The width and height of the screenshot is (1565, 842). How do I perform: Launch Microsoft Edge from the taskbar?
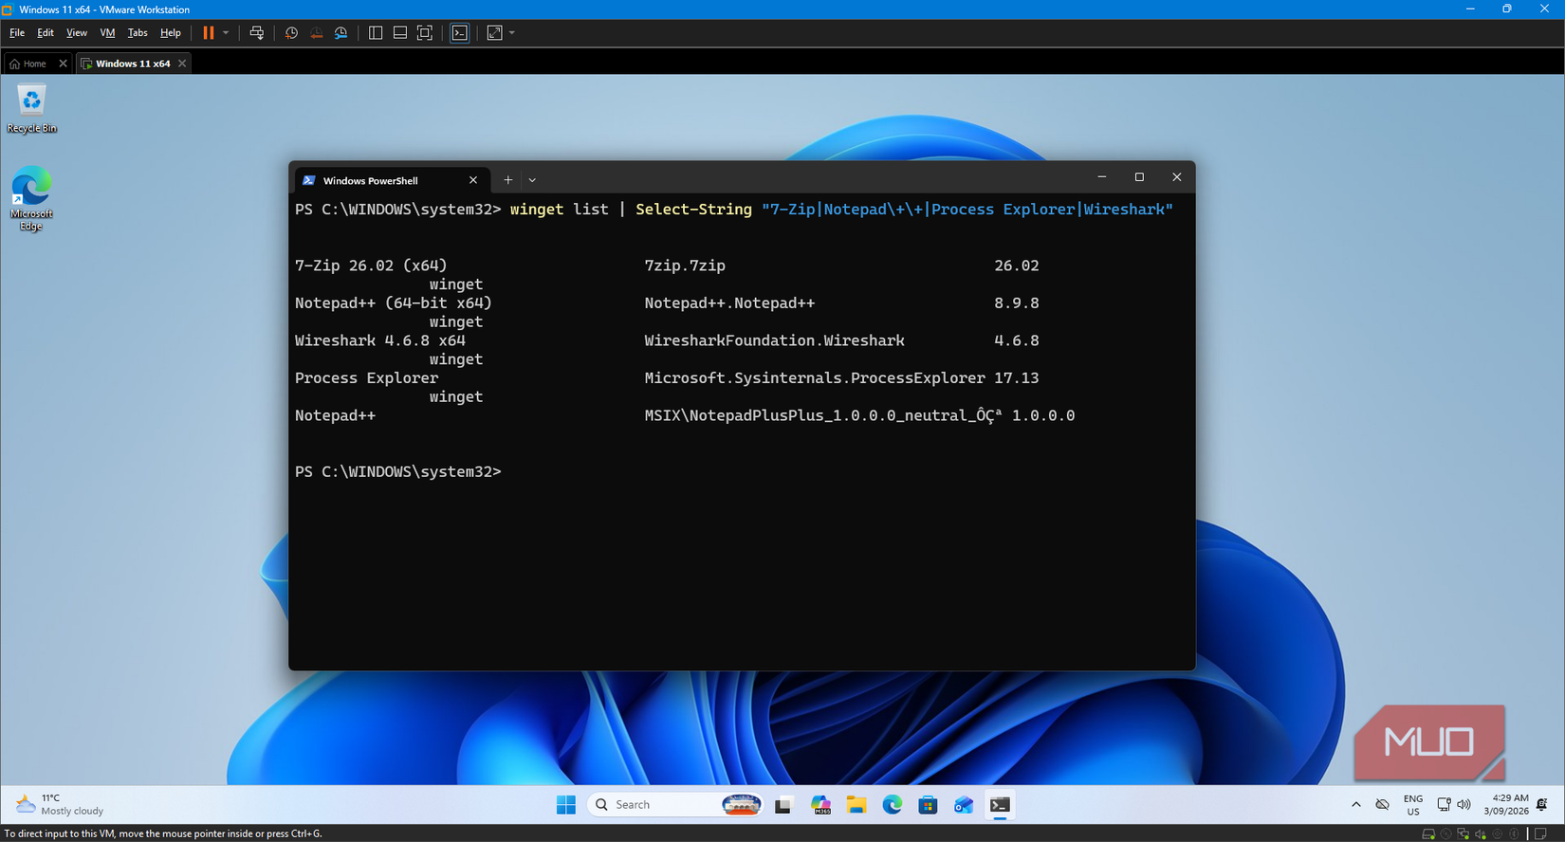893,805
